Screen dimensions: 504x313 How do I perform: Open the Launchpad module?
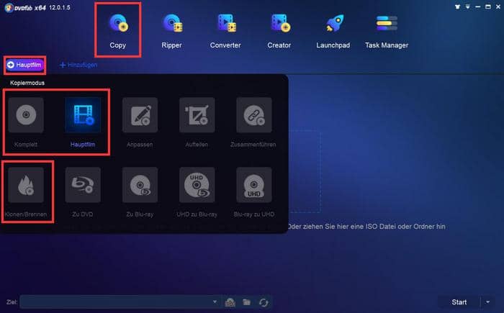coord(333,31)
